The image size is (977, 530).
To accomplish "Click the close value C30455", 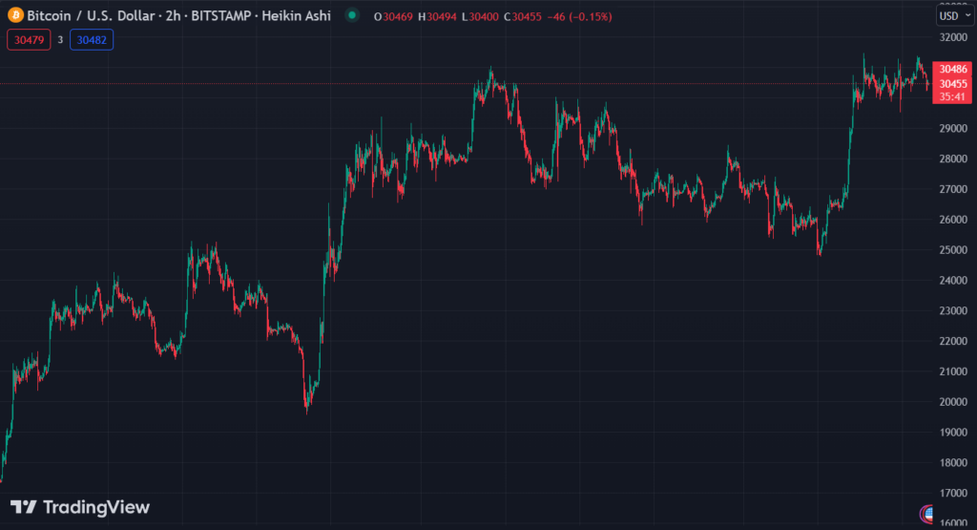I will (x=522, y=17).
